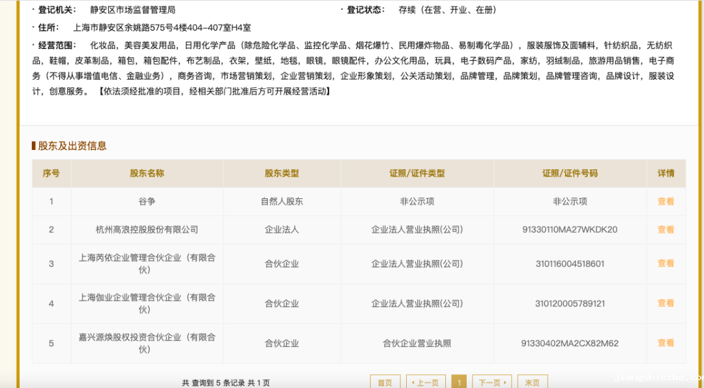Select shareholder name 谷争
Viewport: 704px width, 388px height.
click(147, 201)
